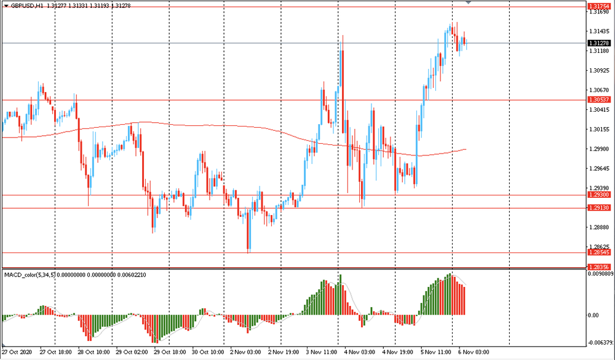Click the 6 Nov 03:00 time label

[474, 352]
